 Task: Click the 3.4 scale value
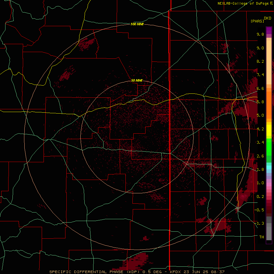point(260,142)
